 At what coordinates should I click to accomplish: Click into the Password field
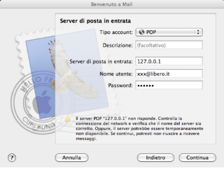[169, 85]
